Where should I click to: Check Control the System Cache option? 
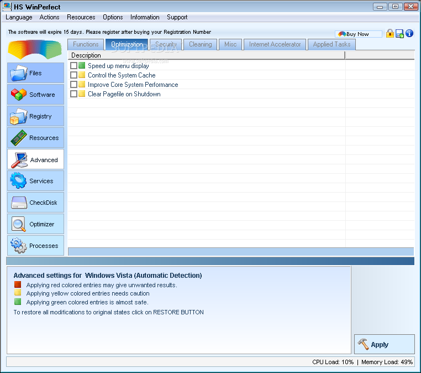(73, 75)
